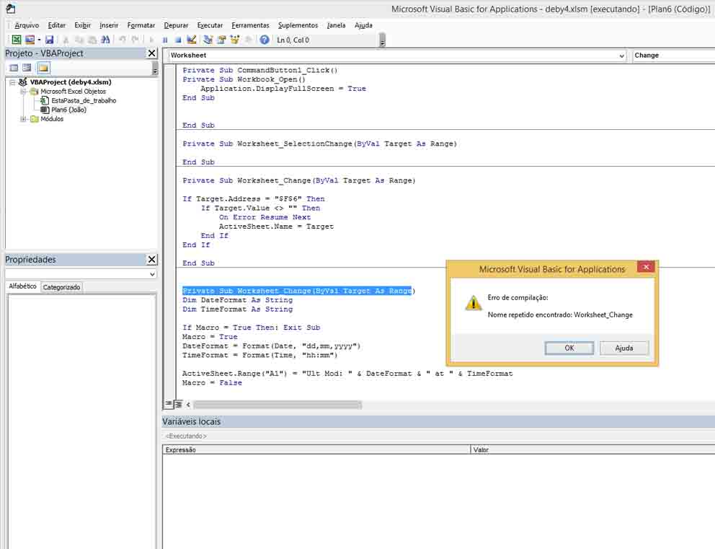Image resolution: width=715 pixels, height=549 pixels.
Task: Collapse the VBAProject (deby4.xlsm) tree node
Action: [x=12, y=82]
